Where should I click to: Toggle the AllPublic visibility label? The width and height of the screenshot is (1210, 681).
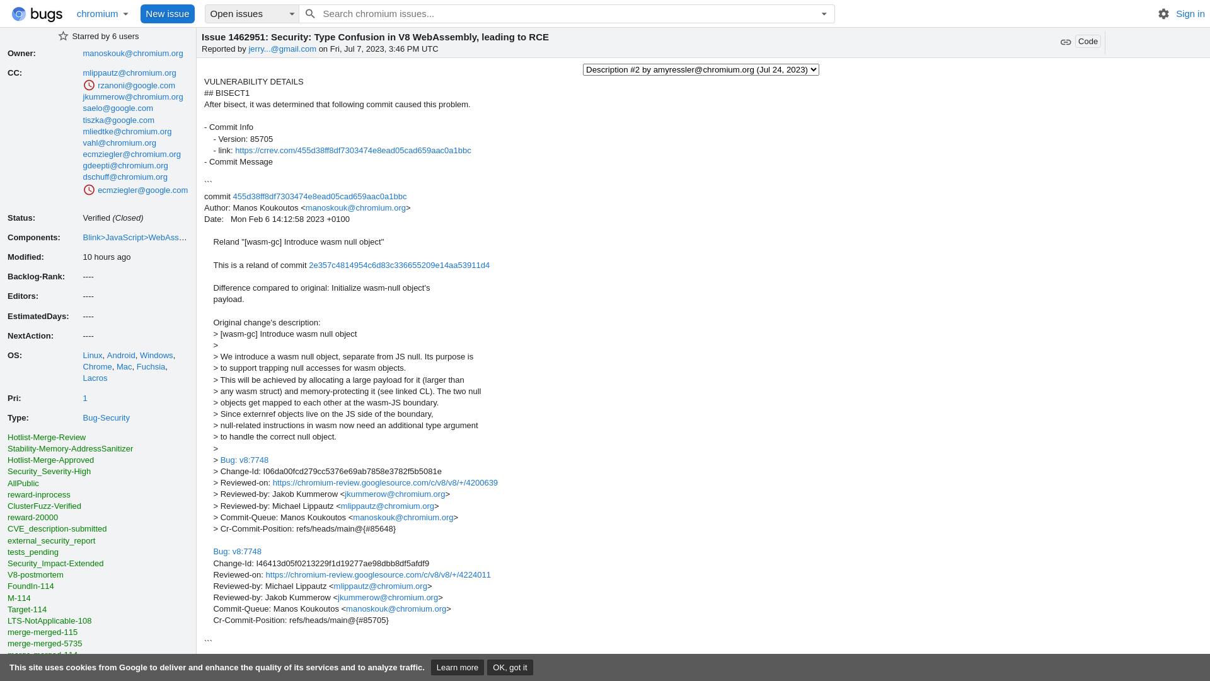(x=23, y=482)
